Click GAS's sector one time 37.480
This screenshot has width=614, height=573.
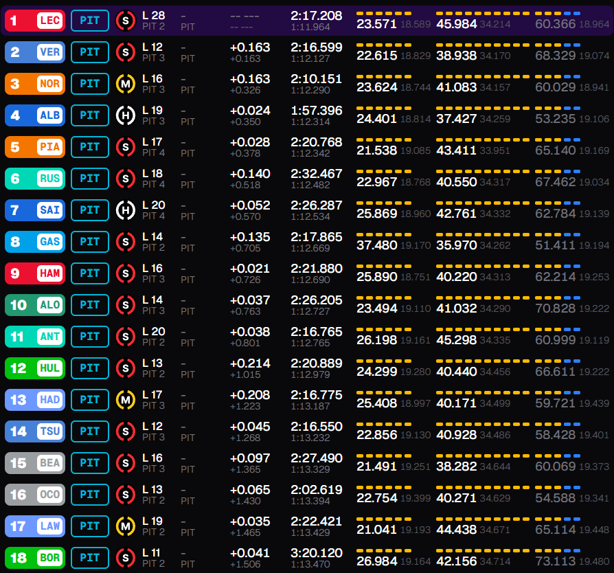tap(376, 245)
